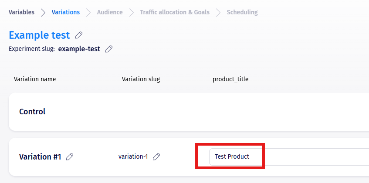This screenshot has height=183, width=369.
Task: Click chevron before the Scheduling step
Action: coord(218,12)
